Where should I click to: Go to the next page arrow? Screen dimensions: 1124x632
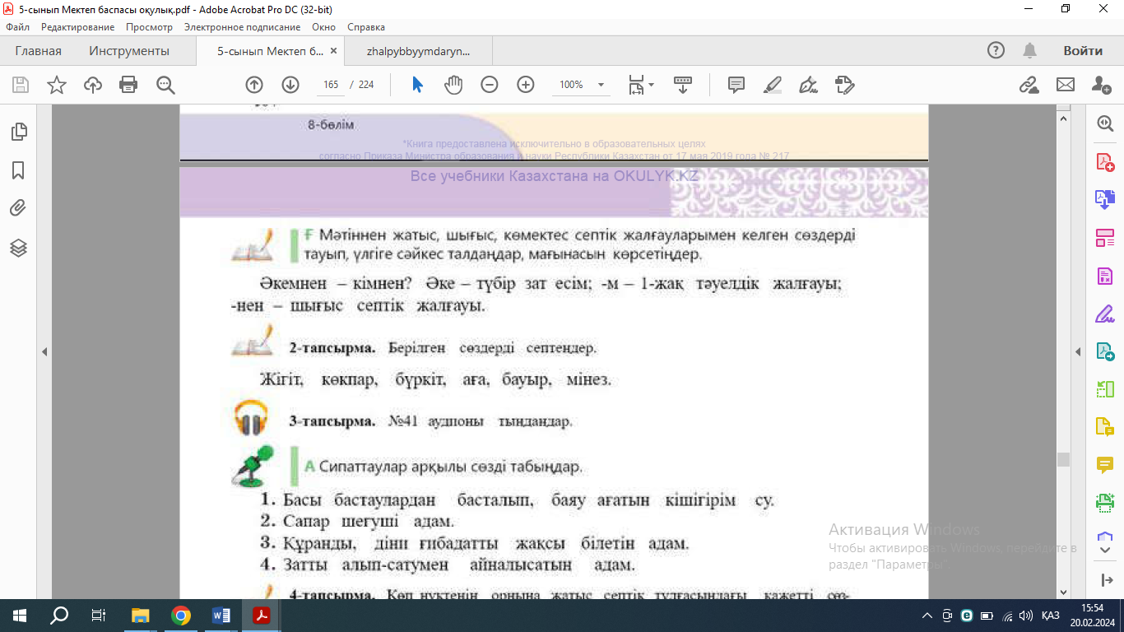tap(290, 85)
